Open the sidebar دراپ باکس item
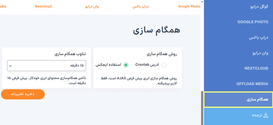The image size is (273, 125). coord(259,37)
